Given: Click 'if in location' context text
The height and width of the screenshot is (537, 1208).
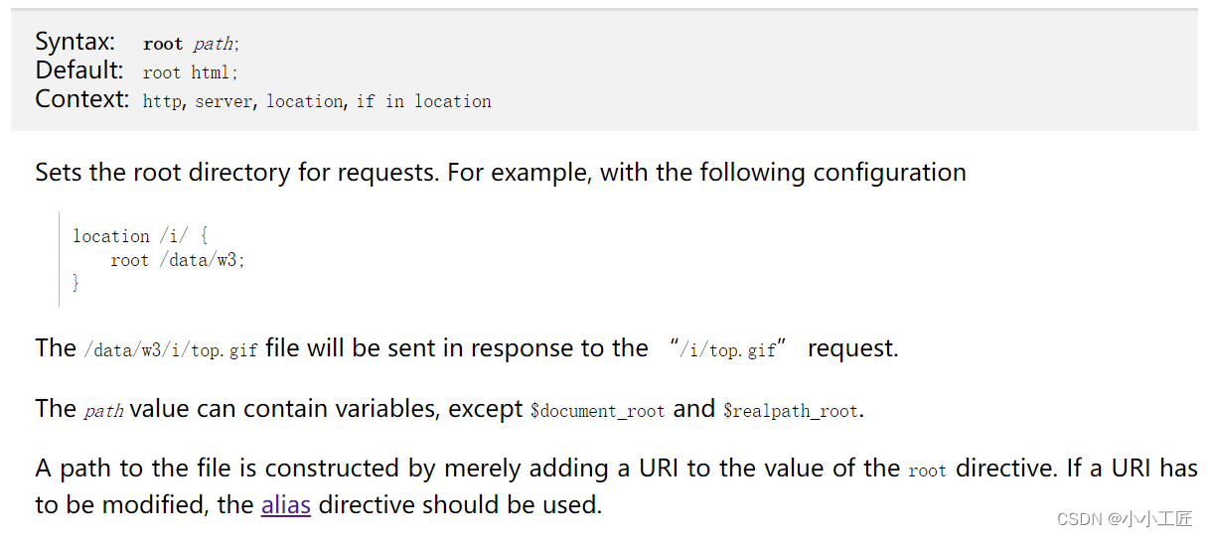Looking at the screenshot, I should pyautogui.click(x=423, y=101).
